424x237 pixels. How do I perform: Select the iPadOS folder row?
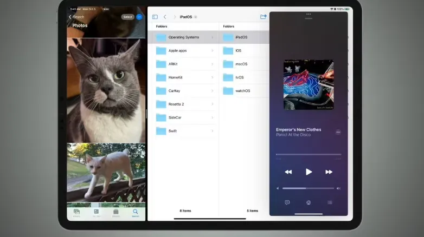click(x=244, y=37)
